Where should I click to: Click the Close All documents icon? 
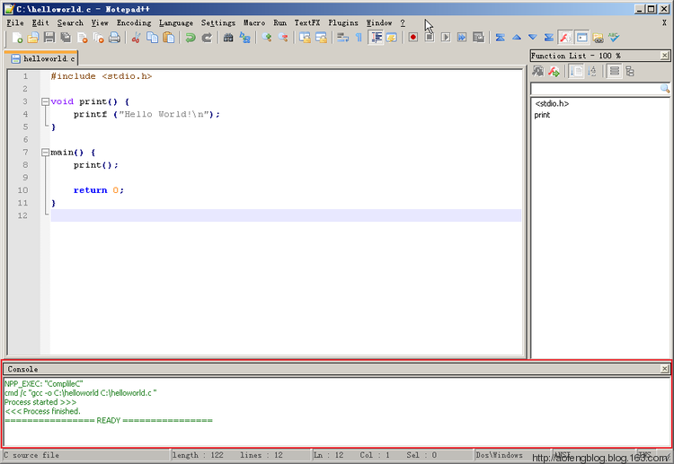click(98, 38)
